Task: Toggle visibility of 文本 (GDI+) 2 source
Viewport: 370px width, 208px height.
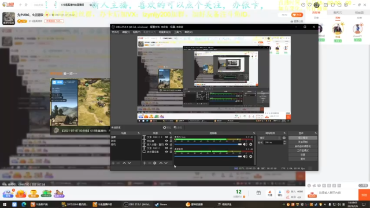Action: click(166, 137)
